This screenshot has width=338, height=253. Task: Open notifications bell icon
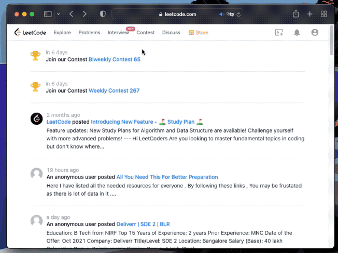297,33
